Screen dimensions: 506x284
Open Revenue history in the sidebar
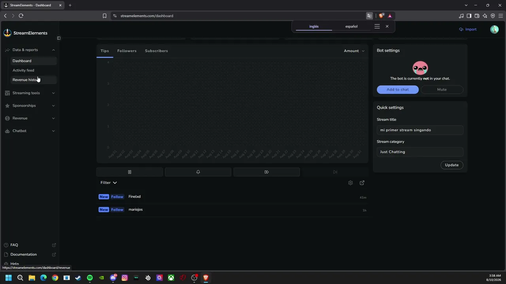click(34, 80)
